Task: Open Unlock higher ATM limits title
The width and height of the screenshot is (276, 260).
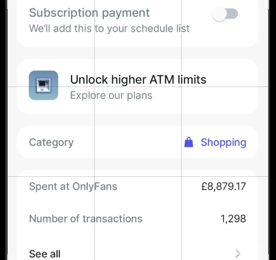Action: pos(138,80)
